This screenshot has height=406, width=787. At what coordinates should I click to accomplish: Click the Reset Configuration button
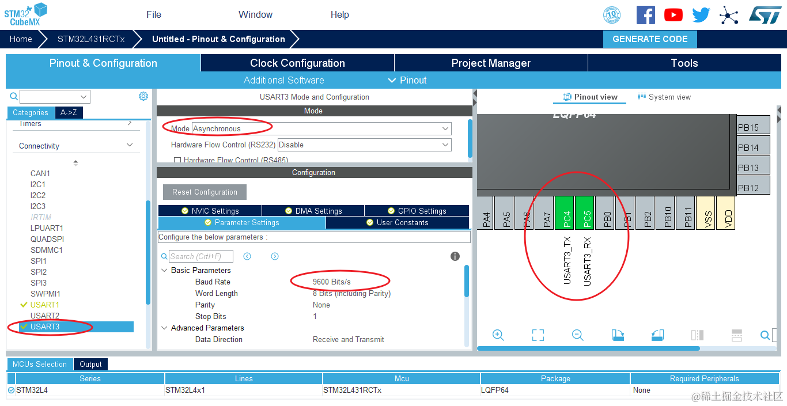pos(205,192)
